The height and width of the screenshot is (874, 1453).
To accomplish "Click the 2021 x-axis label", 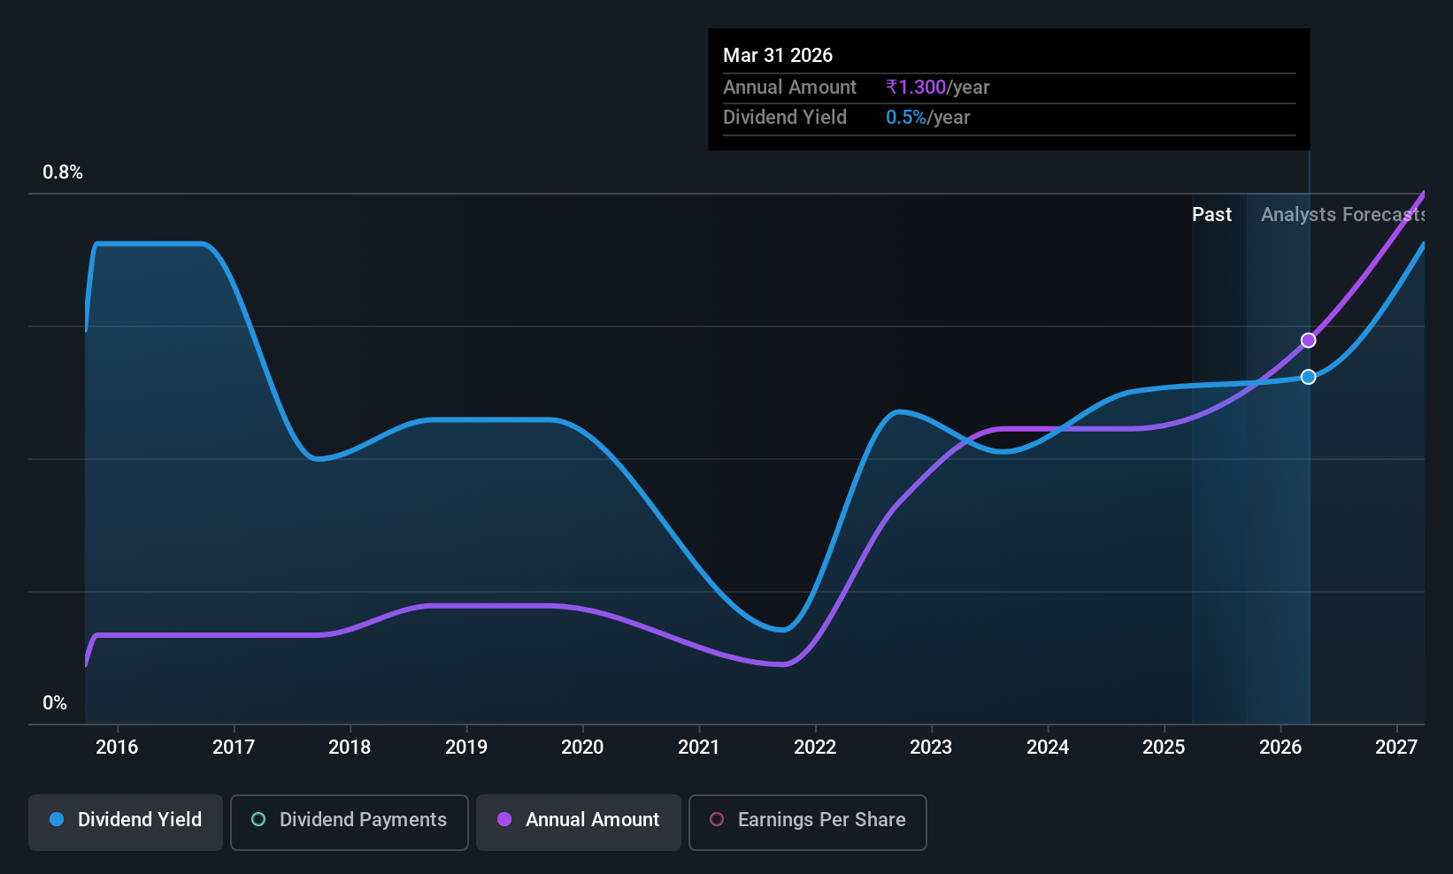I will pos(699,747).
